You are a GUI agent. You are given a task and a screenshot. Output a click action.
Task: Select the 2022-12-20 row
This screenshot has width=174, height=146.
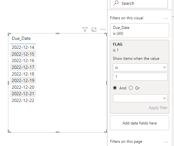pyautogui.click(x=23, y=87)
